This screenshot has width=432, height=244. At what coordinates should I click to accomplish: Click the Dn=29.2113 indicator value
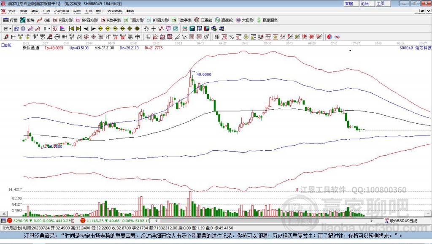129,48
